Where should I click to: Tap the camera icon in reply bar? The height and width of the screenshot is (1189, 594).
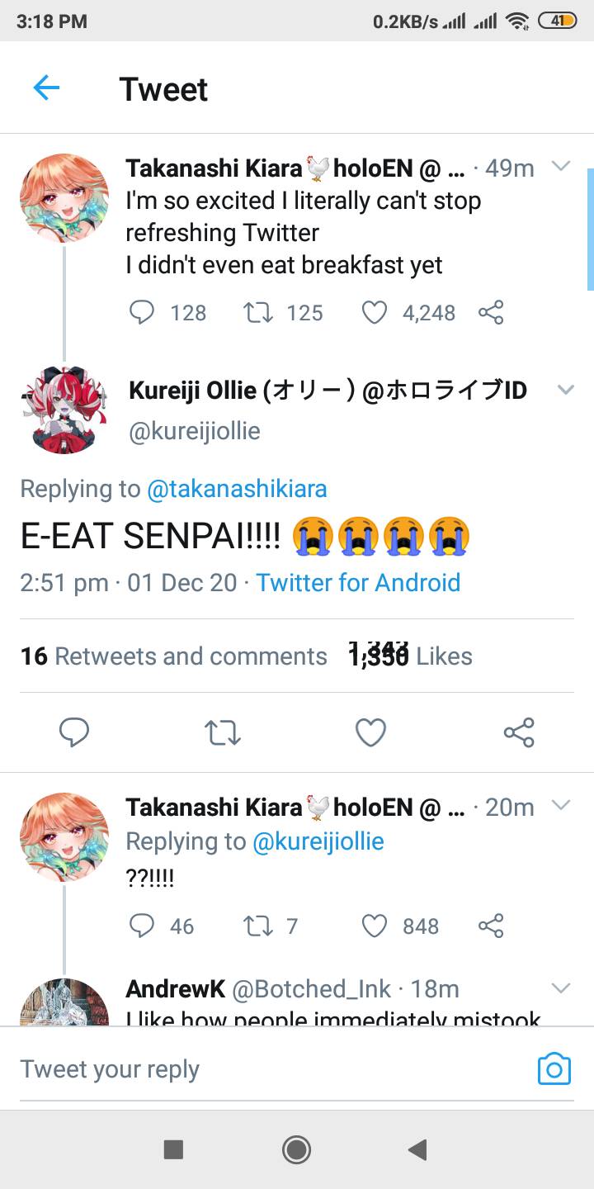tap(554, 1069)
